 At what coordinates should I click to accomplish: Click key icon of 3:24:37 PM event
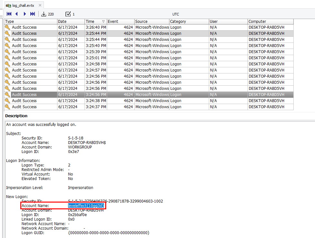click(x=8, y=107)
